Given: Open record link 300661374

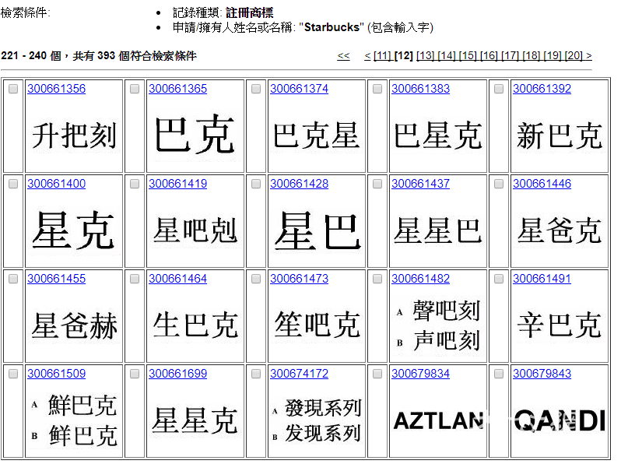Looking at the screenshot, I should (x=299, y=89).
